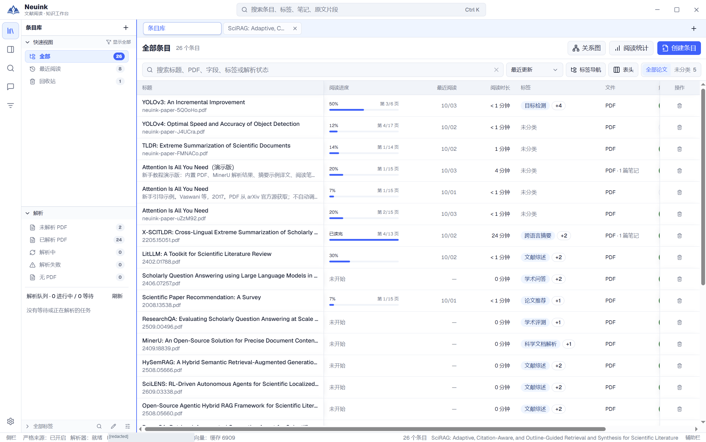Collapse the 快速视图 section
The width and height of the screenshot is (706, 442).
27,42
